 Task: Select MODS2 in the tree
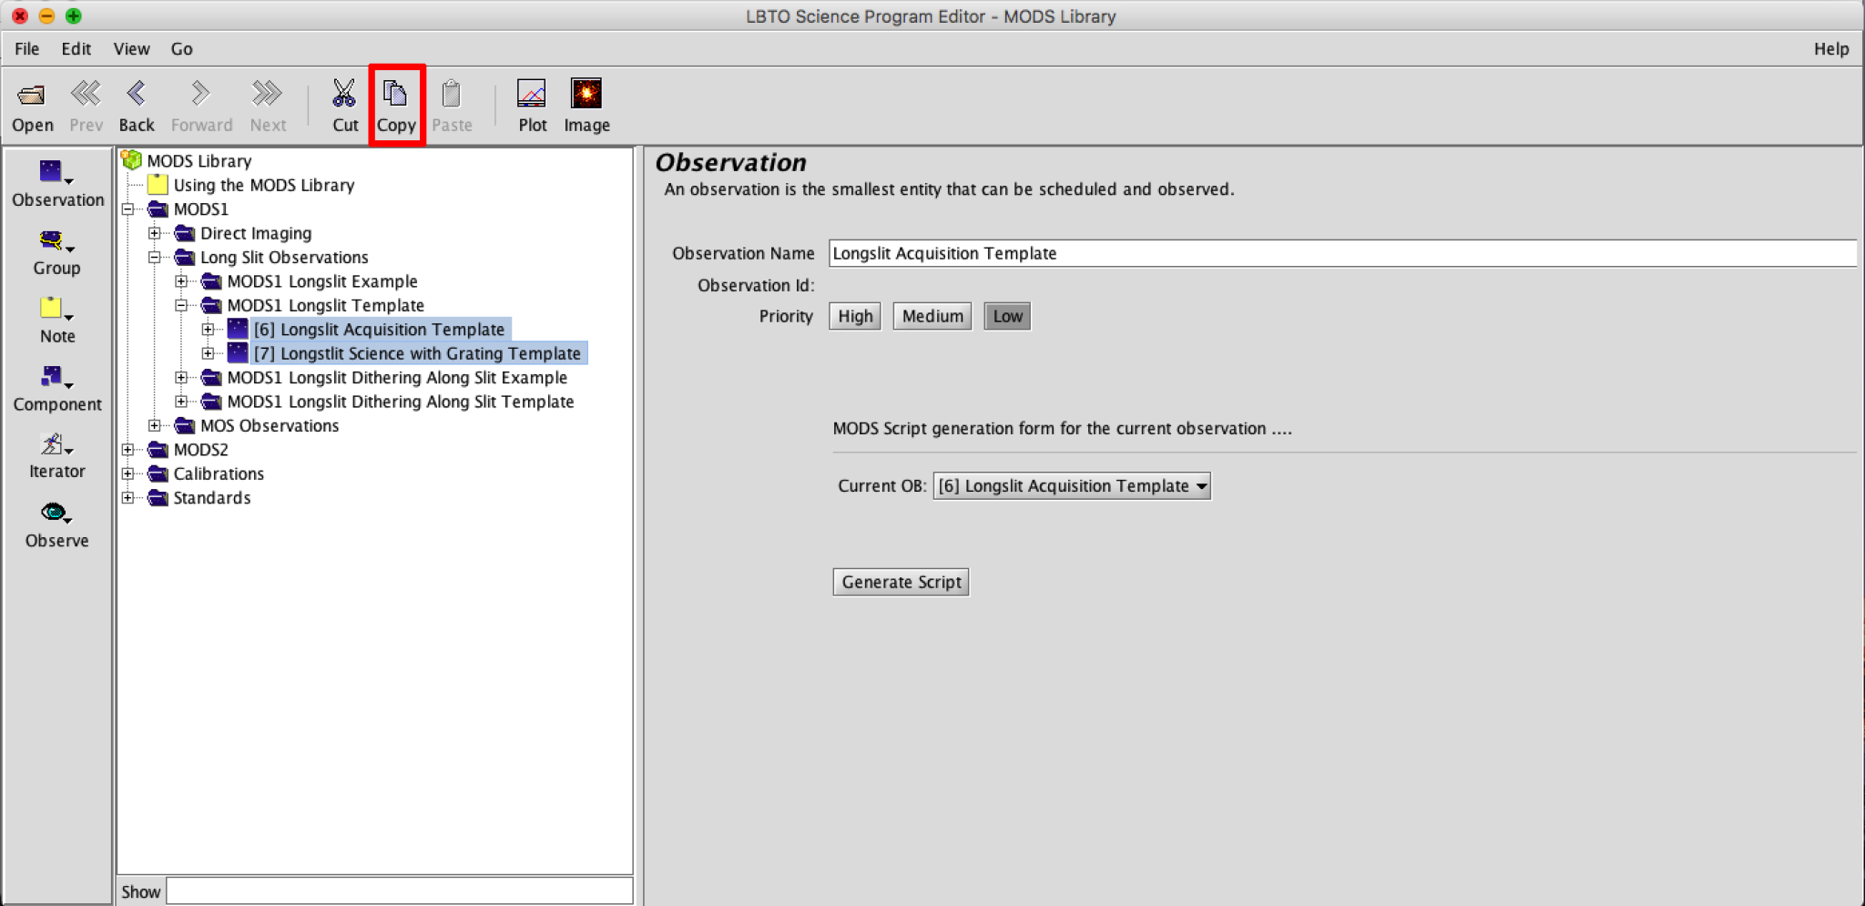coord(200,449)
